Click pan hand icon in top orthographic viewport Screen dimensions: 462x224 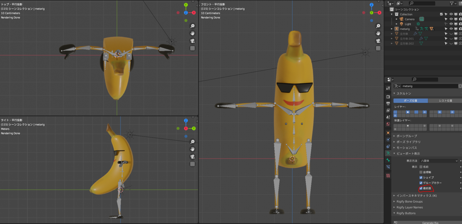pyautogui.click(x=192, y=33)
